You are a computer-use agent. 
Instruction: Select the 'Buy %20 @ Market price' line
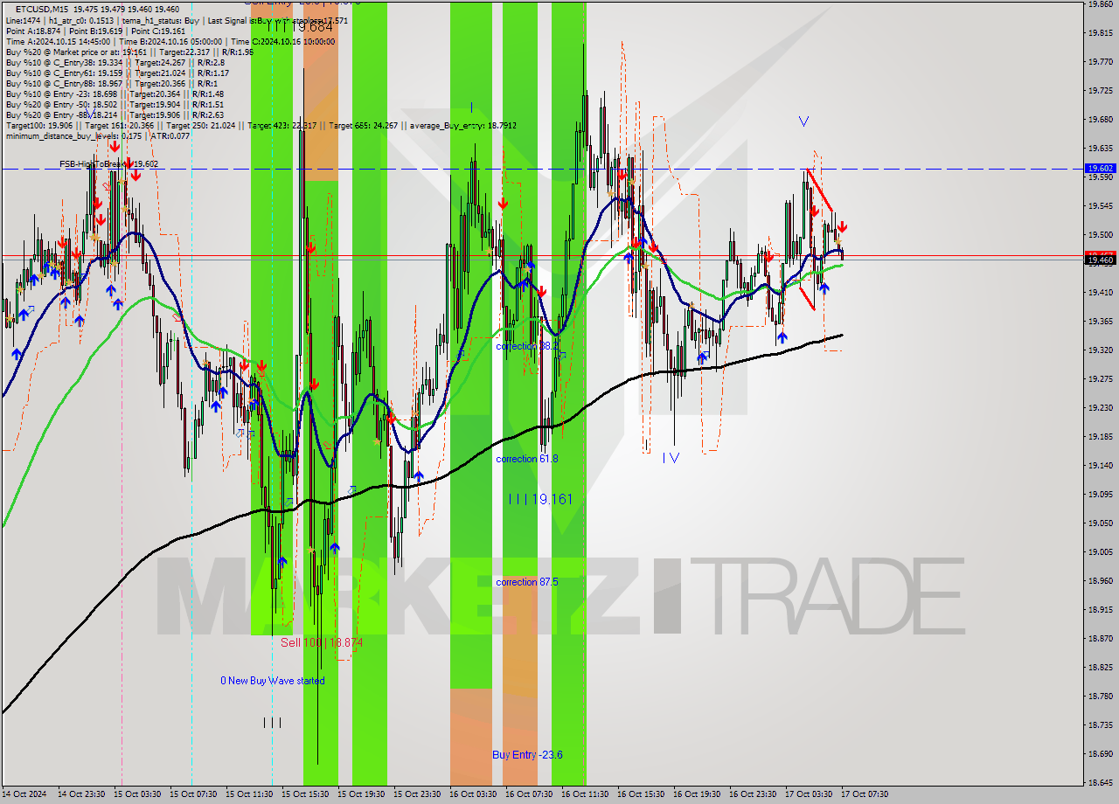pos(129,52)
